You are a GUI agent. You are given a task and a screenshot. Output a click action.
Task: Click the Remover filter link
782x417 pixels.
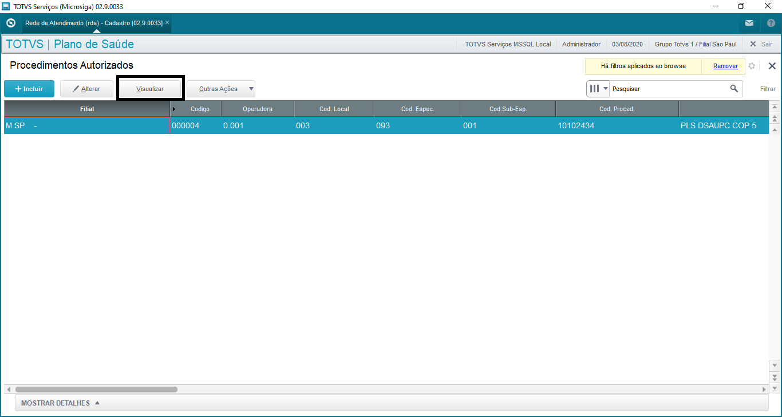(725, 66)
